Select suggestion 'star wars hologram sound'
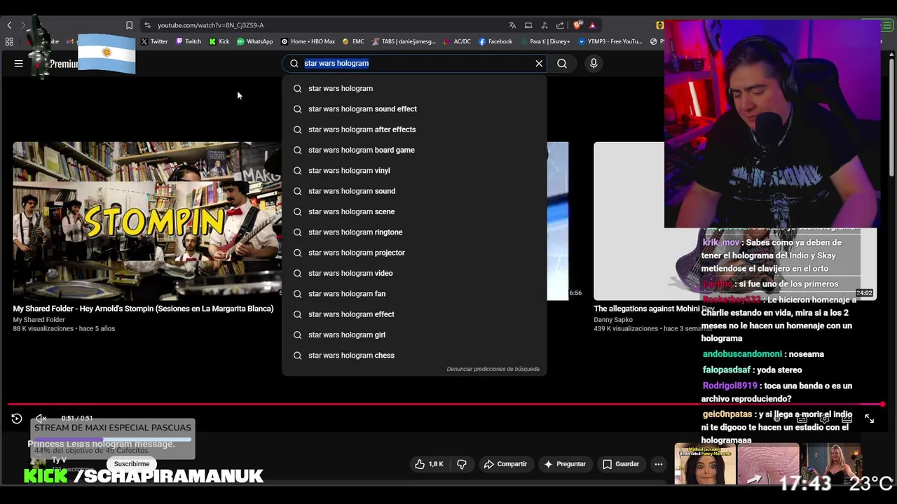Viewport: 897px width, 504px height. [414, 191]
